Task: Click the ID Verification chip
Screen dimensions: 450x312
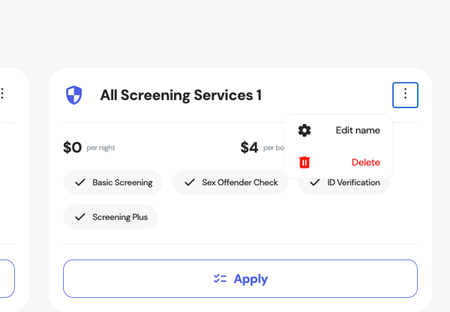Action: click(x=343, y=186)
